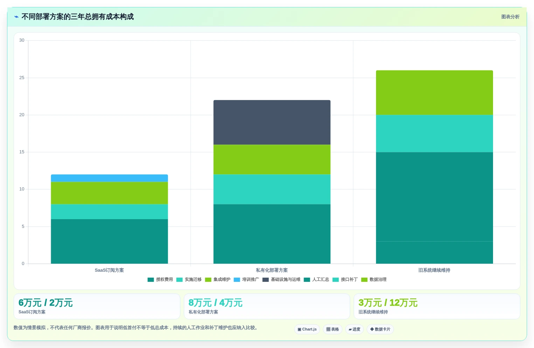Click the 图表分析 label in the header
Viewport: 534px width, 348px height.
click(x=510, y=17)
